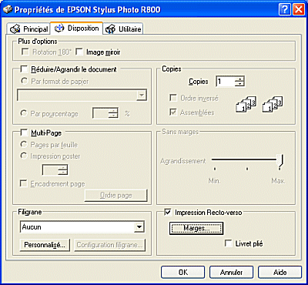The height and width of the screenshot is (285, 308).
Task: Open help with the Aide button
Action: click(x=280, y=272)
